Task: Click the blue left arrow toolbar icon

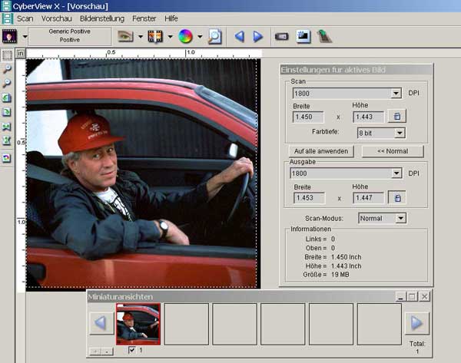Action: click(239, 36)
